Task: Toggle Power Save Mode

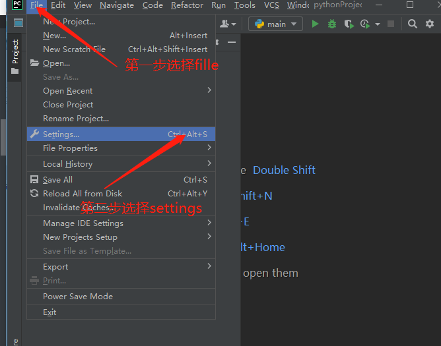Action: [121, 297]
